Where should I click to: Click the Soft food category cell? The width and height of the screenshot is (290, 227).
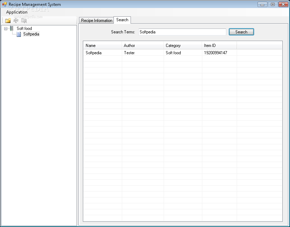(173, 53)
